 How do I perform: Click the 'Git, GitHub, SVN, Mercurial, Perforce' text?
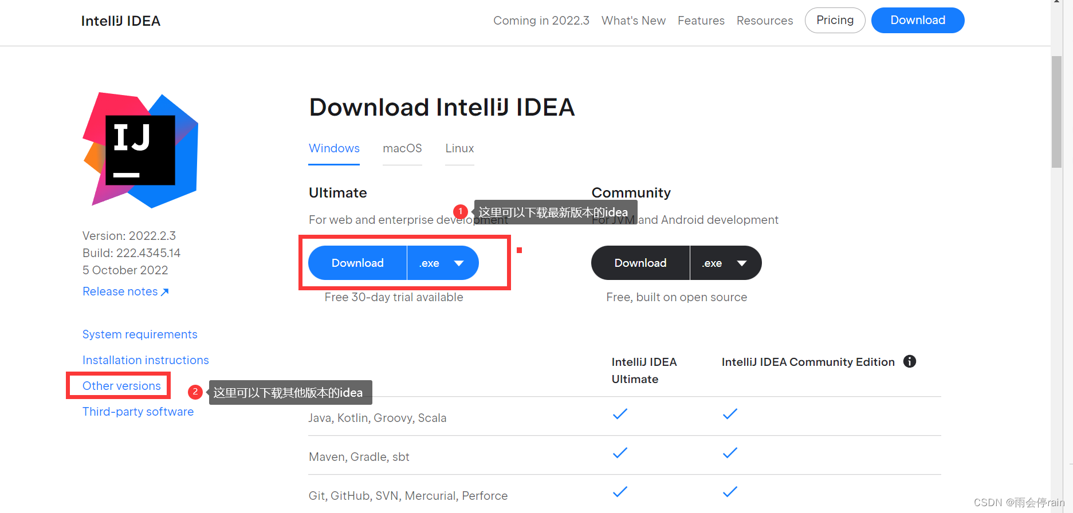tap(408, 496)
